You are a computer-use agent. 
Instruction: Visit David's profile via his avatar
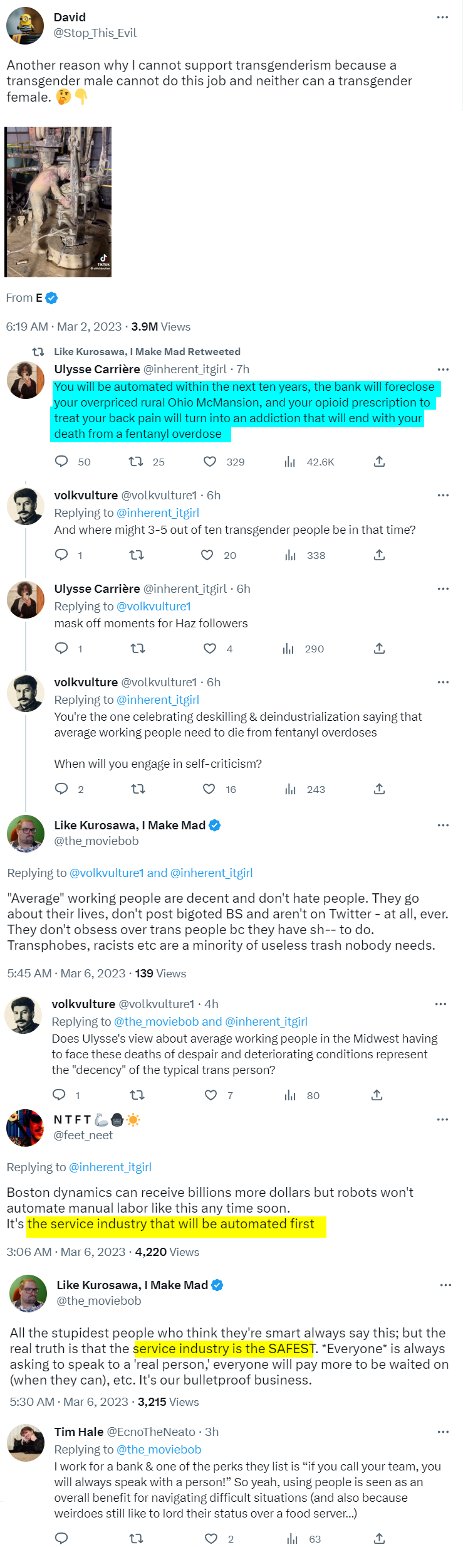point(25,25)
